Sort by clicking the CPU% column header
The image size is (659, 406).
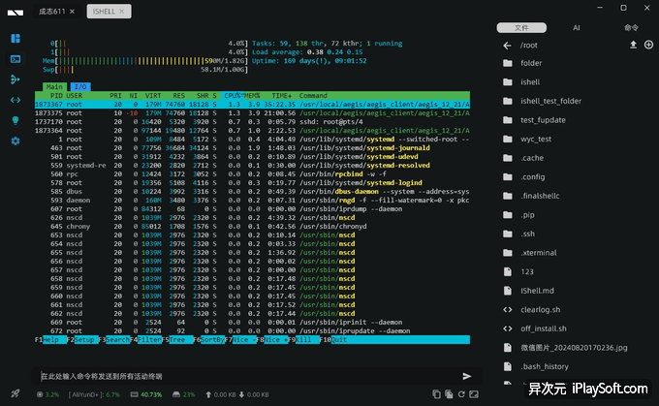coord(233,95)
